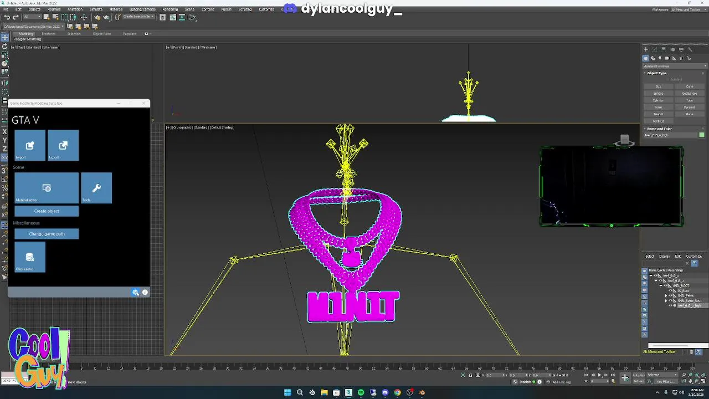
Task: Expand the SKEL_Pelvis tree node
Action: (x=666, y=296)
